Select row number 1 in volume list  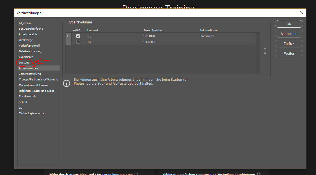point(68,36)
